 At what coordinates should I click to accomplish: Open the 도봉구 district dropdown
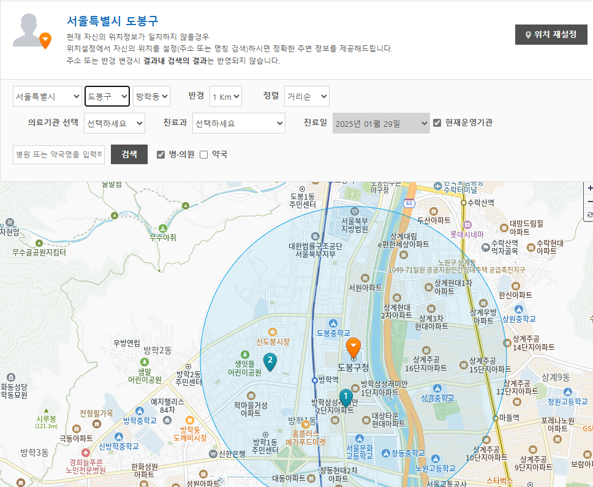(x=107, y=96)
